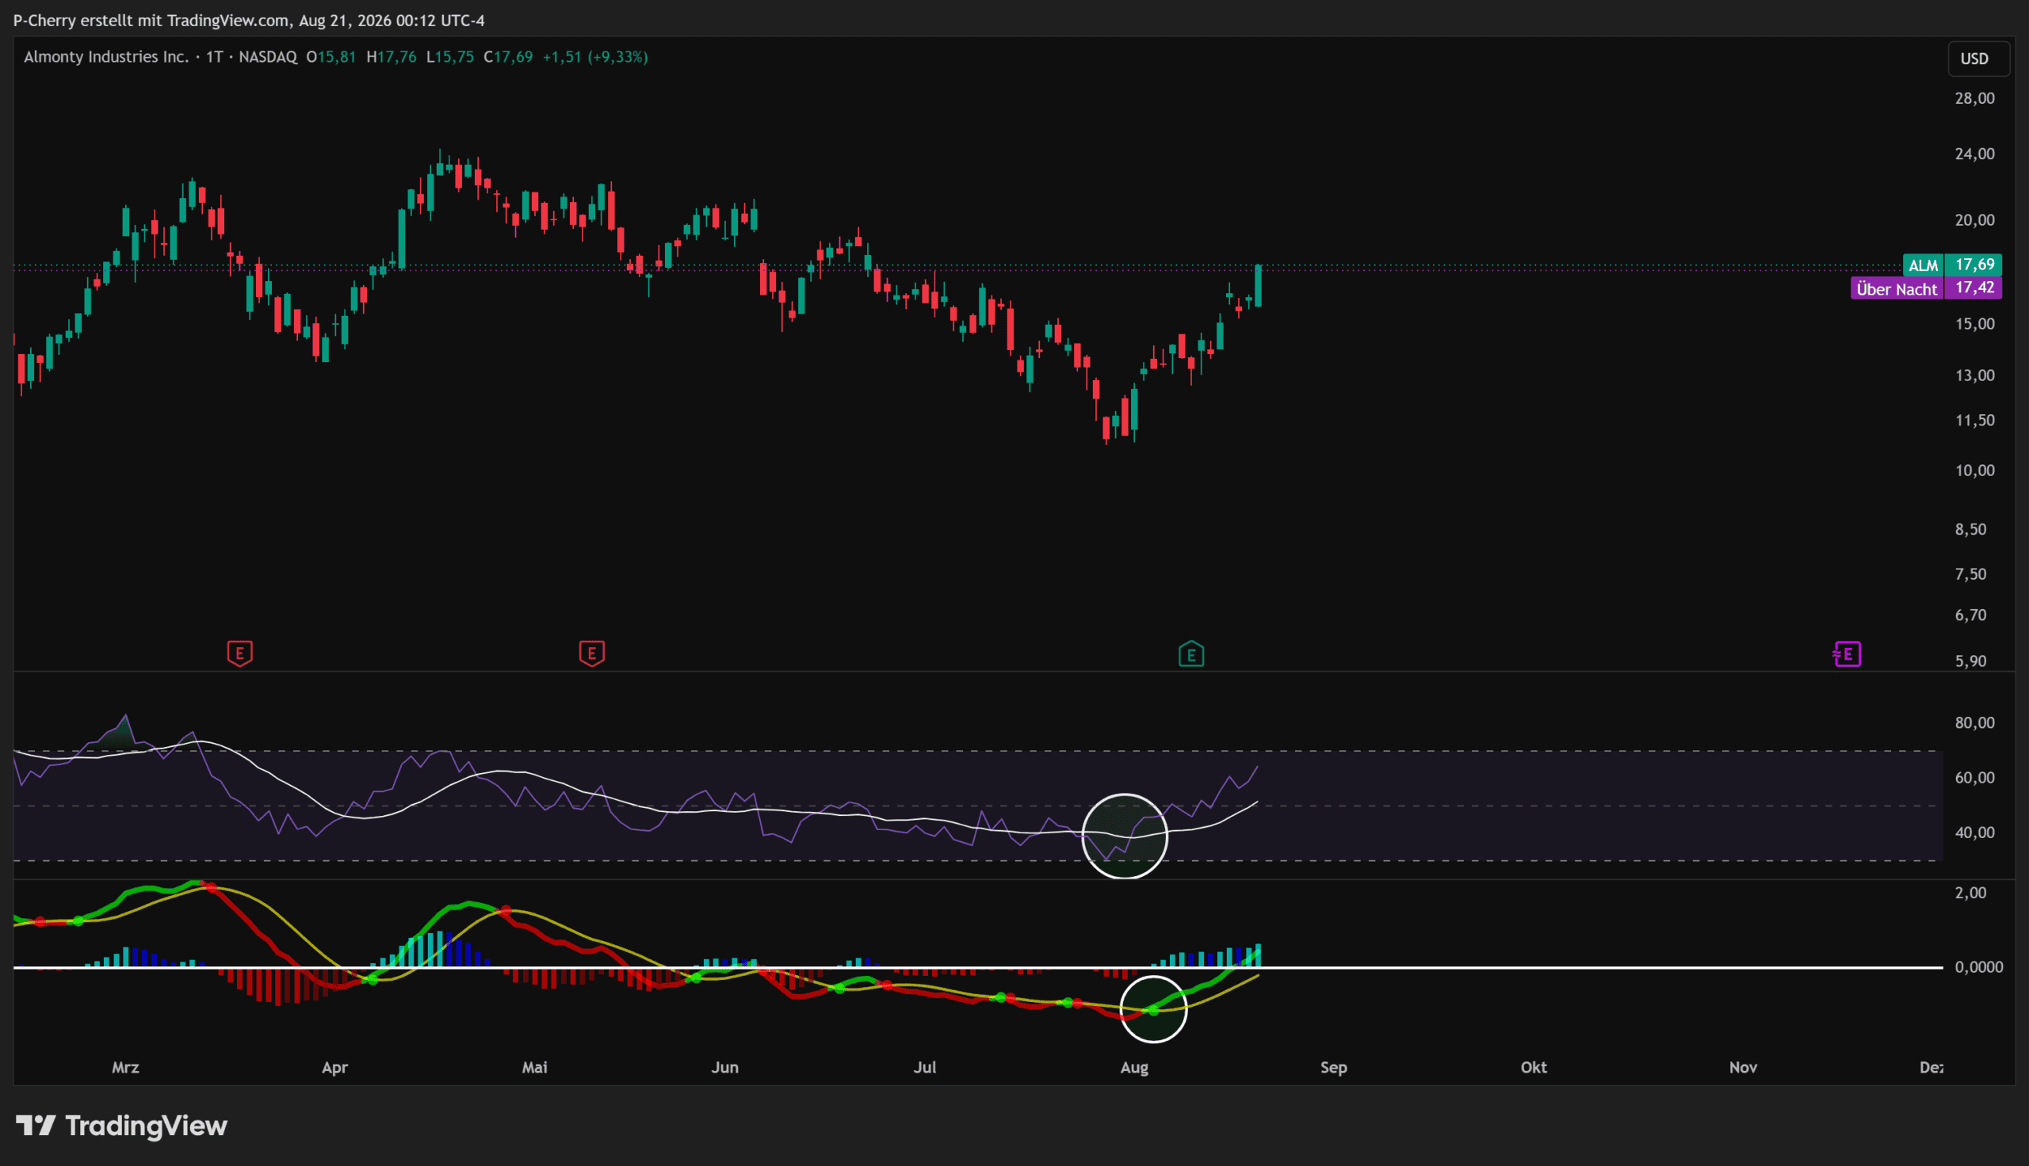Click the MACD 0,0000 axis label
The width and height of the screenshot is (2029, 1166).
[x=1978, y=967]
